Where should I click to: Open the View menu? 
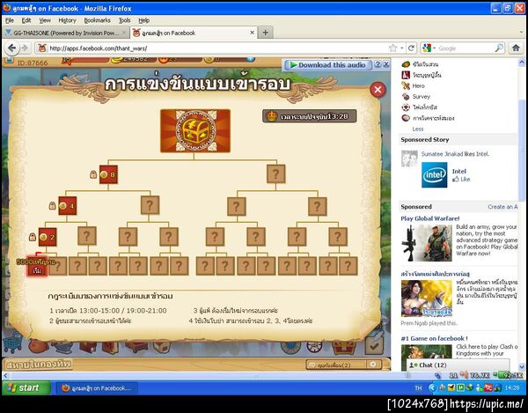click(x=45, y=20)
